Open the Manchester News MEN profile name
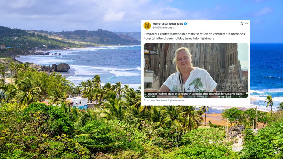The image size is (283, 159). tap(168, 24)
